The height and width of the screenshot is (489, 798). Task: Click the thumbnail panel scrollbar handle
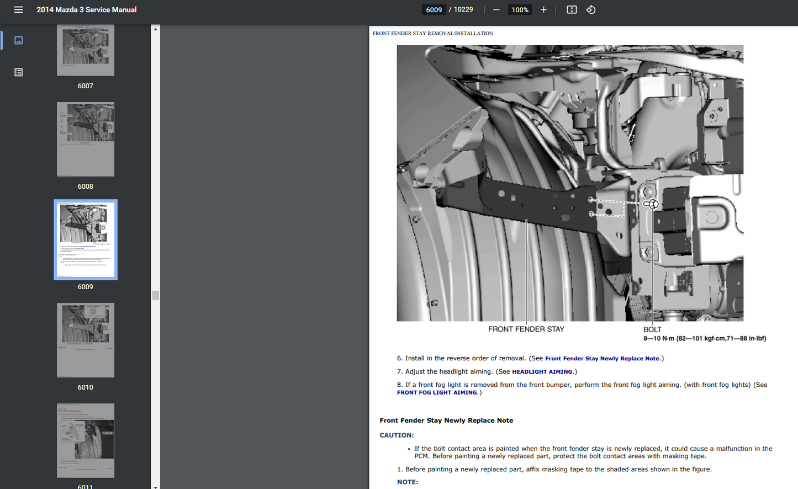pos(156,295)
